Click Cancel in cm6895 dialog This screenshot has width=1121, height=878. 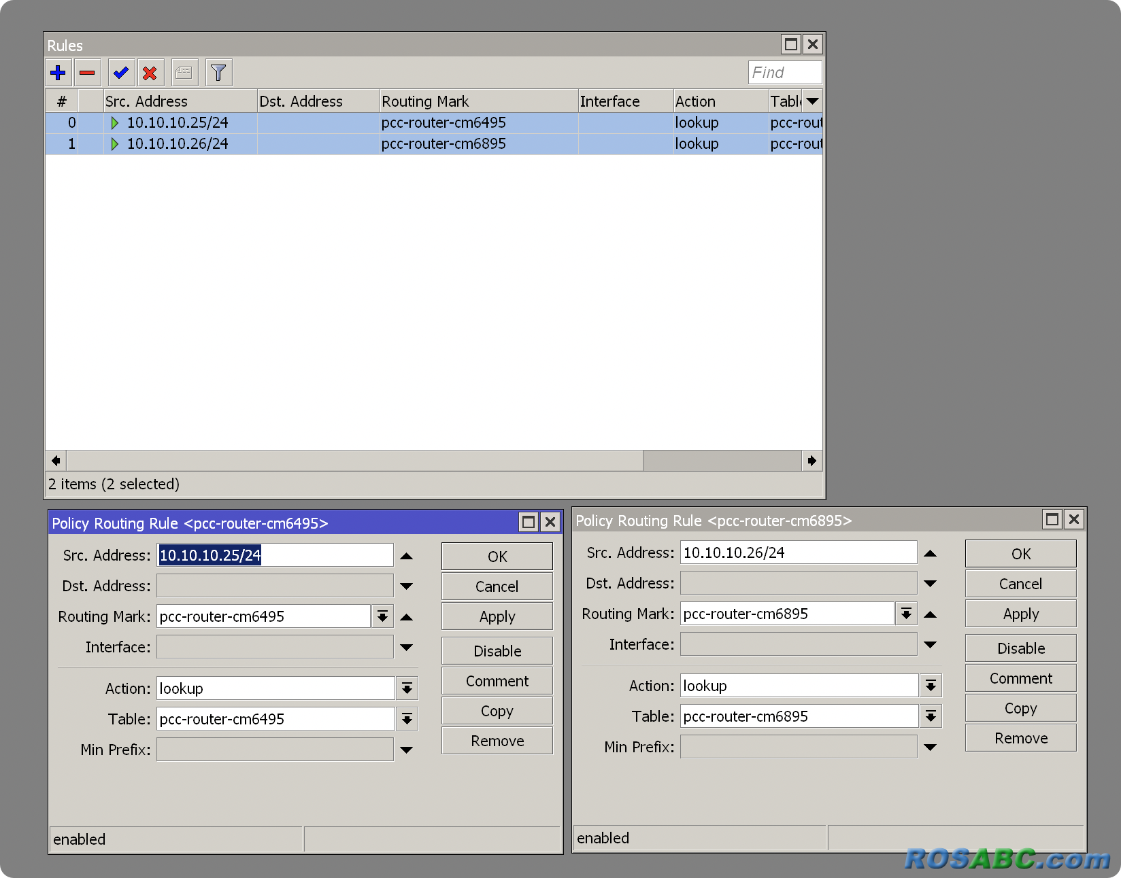click(x=1021, y=584)
